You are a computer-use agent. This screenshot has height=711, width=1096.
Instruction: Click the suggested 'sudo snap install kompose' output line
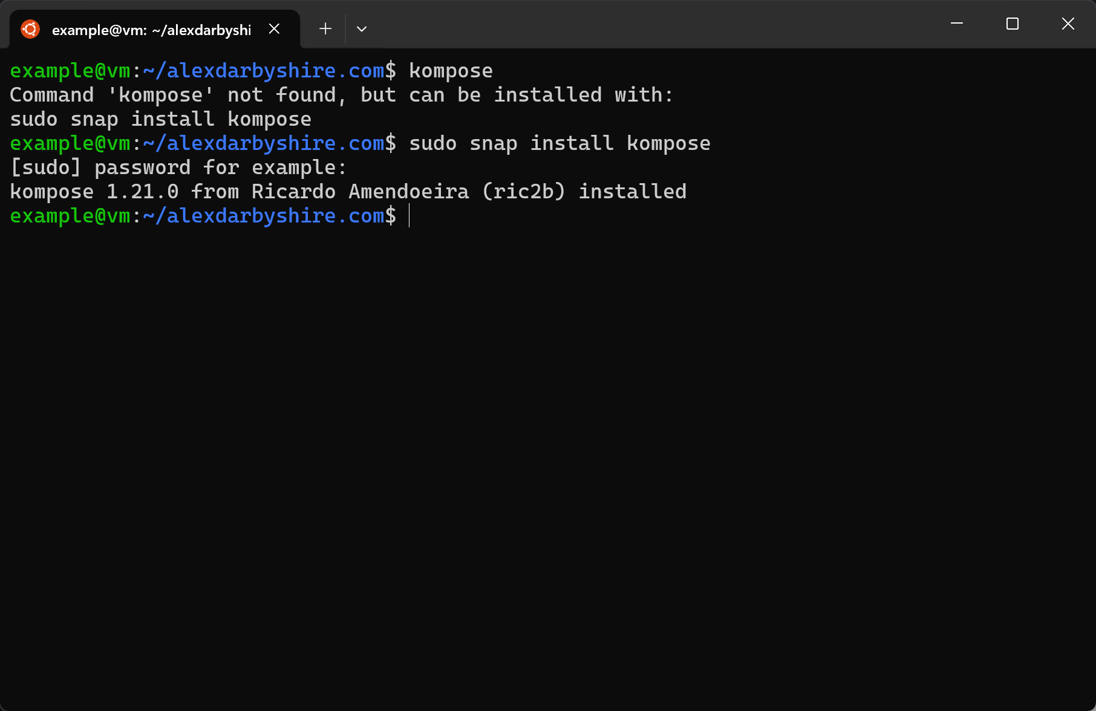point(161,119)
